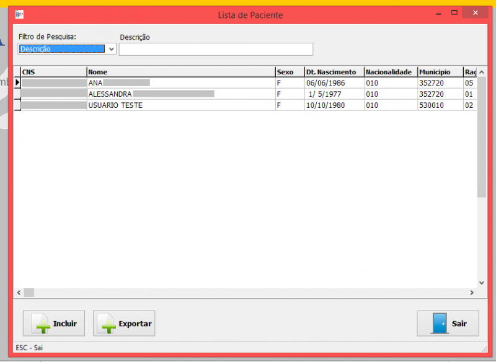Click the Sexo column header
The image size is (496, 362).
(289, 72)
